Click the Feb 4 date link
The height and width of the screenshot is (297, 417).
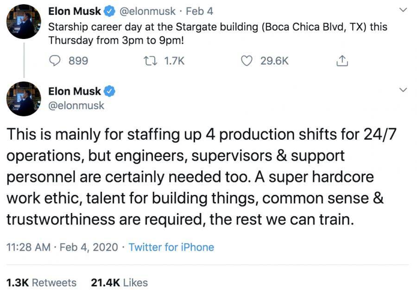coord(199,12)
